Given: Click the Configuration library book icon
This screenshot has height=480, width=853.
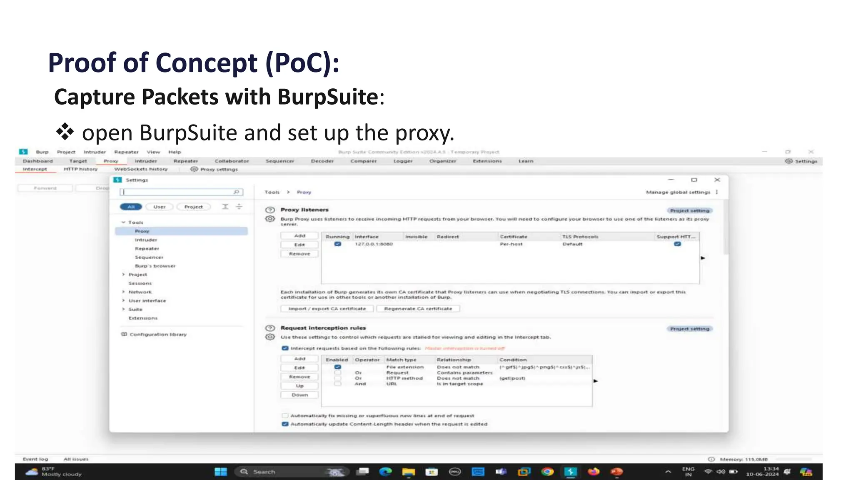Looking at the screenshot, I should coord(124,334).
